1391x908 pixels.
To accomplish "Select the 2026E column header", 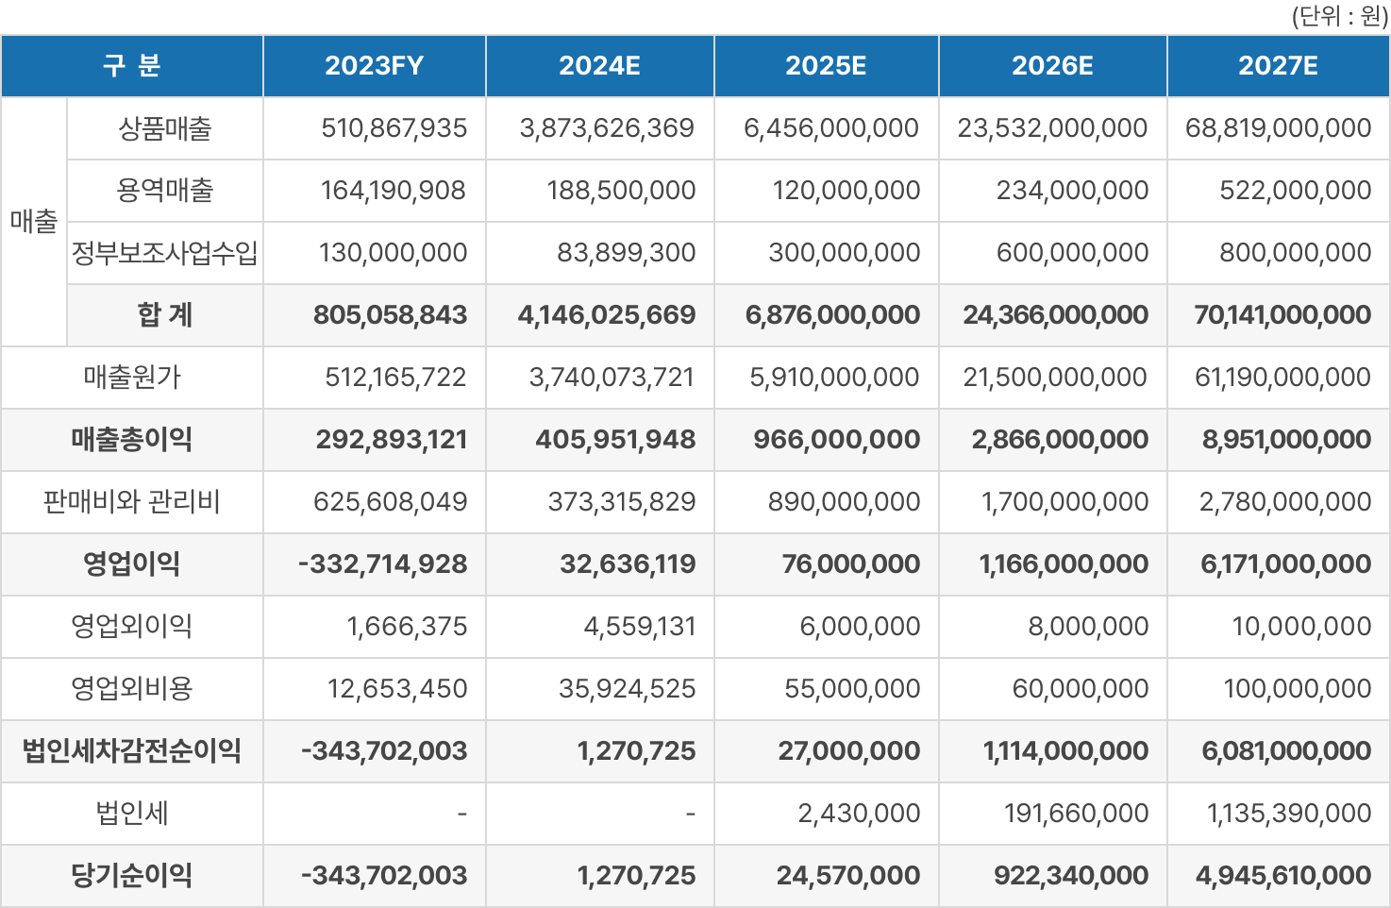I will coord(1052,66).
